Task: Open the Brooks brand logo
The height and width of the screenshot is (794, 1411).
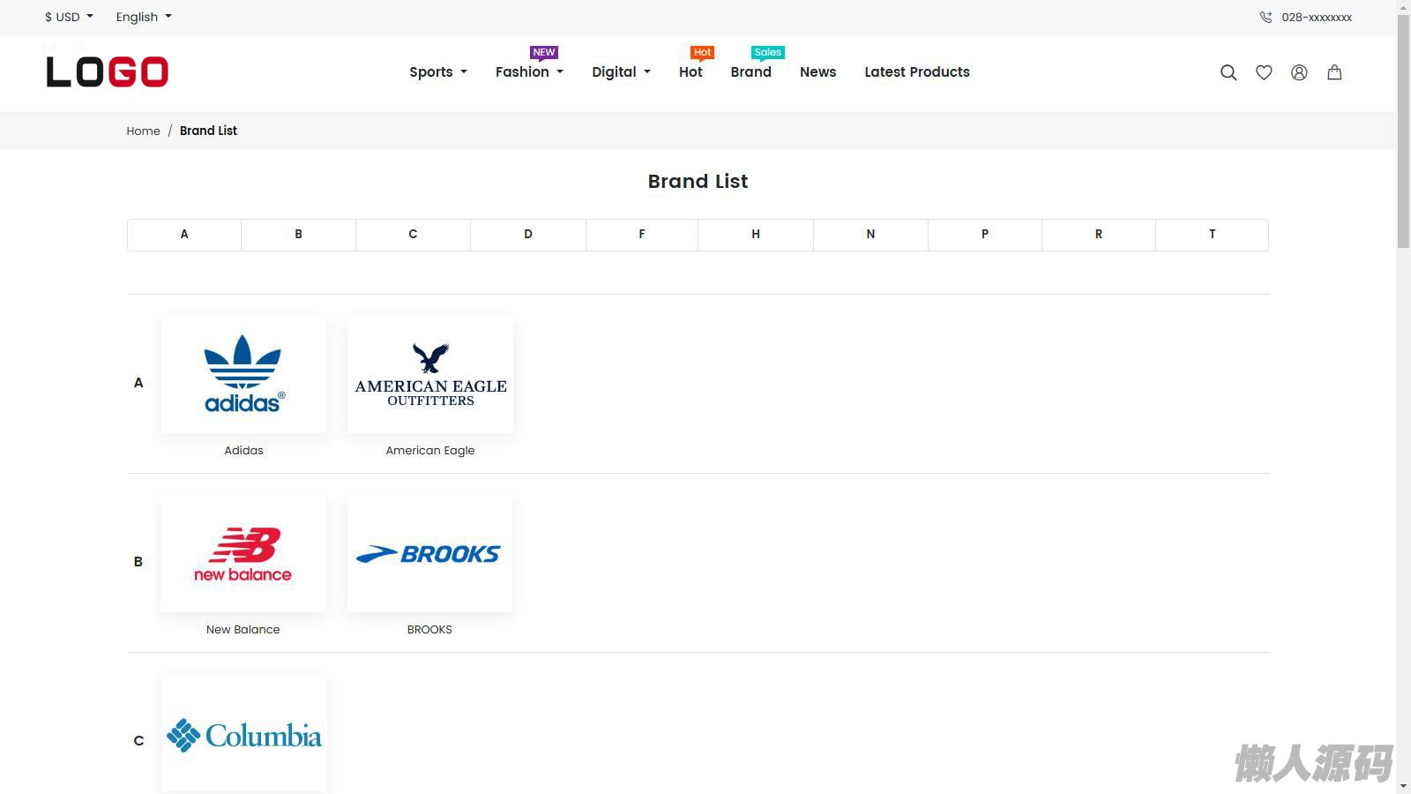Action: point(430,554)
